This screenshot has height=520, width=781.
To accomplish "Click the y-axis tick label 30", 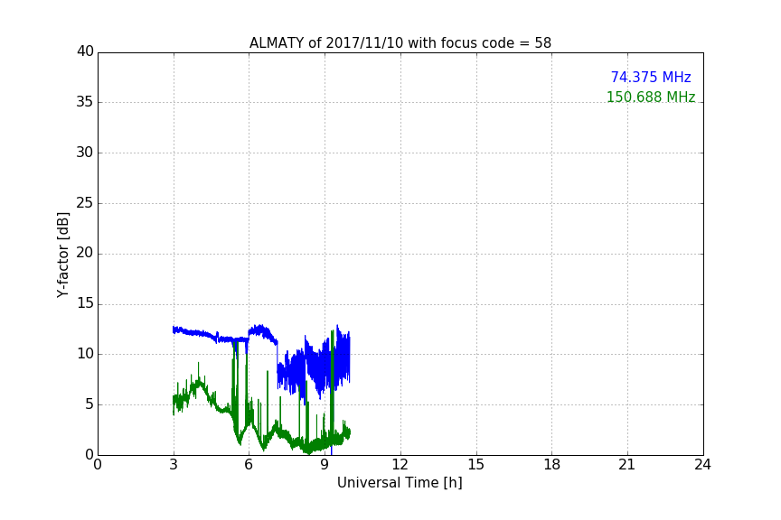I will 85,153.
